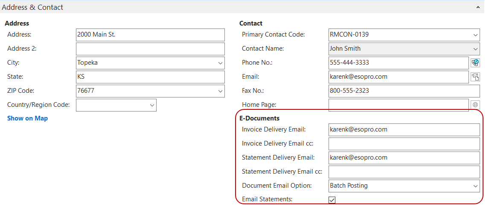Click the State field containing KS

150,77
